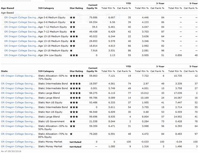Click the 529 Category header in the Age-Based table
Viewport: 199px width, 153px height.
(x=46, y=8)
